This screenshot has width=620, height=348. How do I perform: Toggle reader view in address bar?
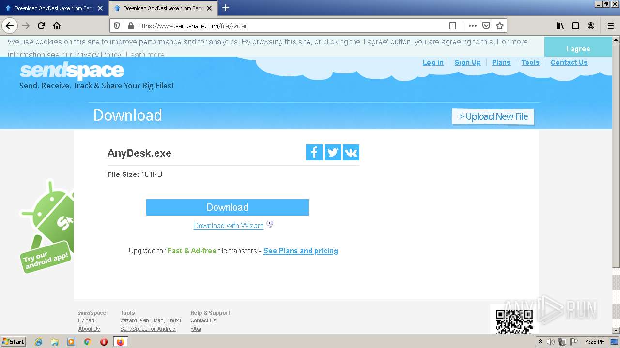coord(453,26)
